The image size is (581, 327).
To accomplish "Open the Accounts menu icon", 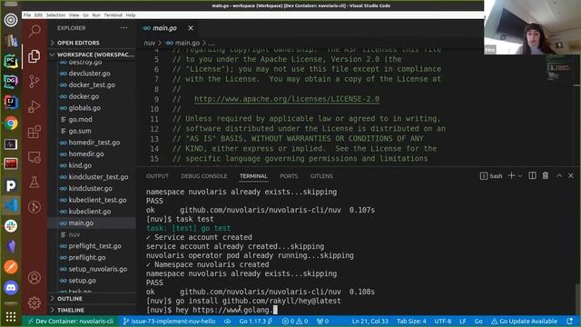I will coord(34,277).
